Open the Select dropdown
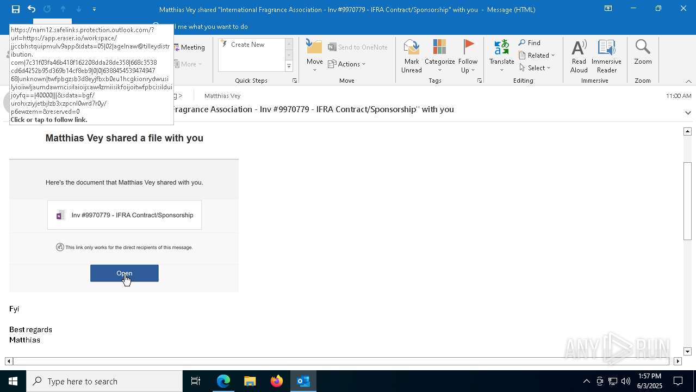 [535, 68]
